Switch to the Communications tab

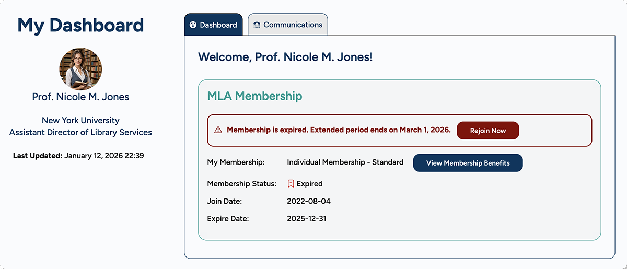[x=288, y=25]
